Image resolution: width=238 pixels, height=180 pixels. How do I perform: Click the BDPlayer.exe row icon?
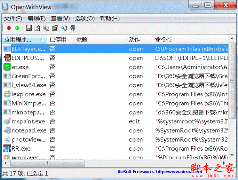point(7,49)
